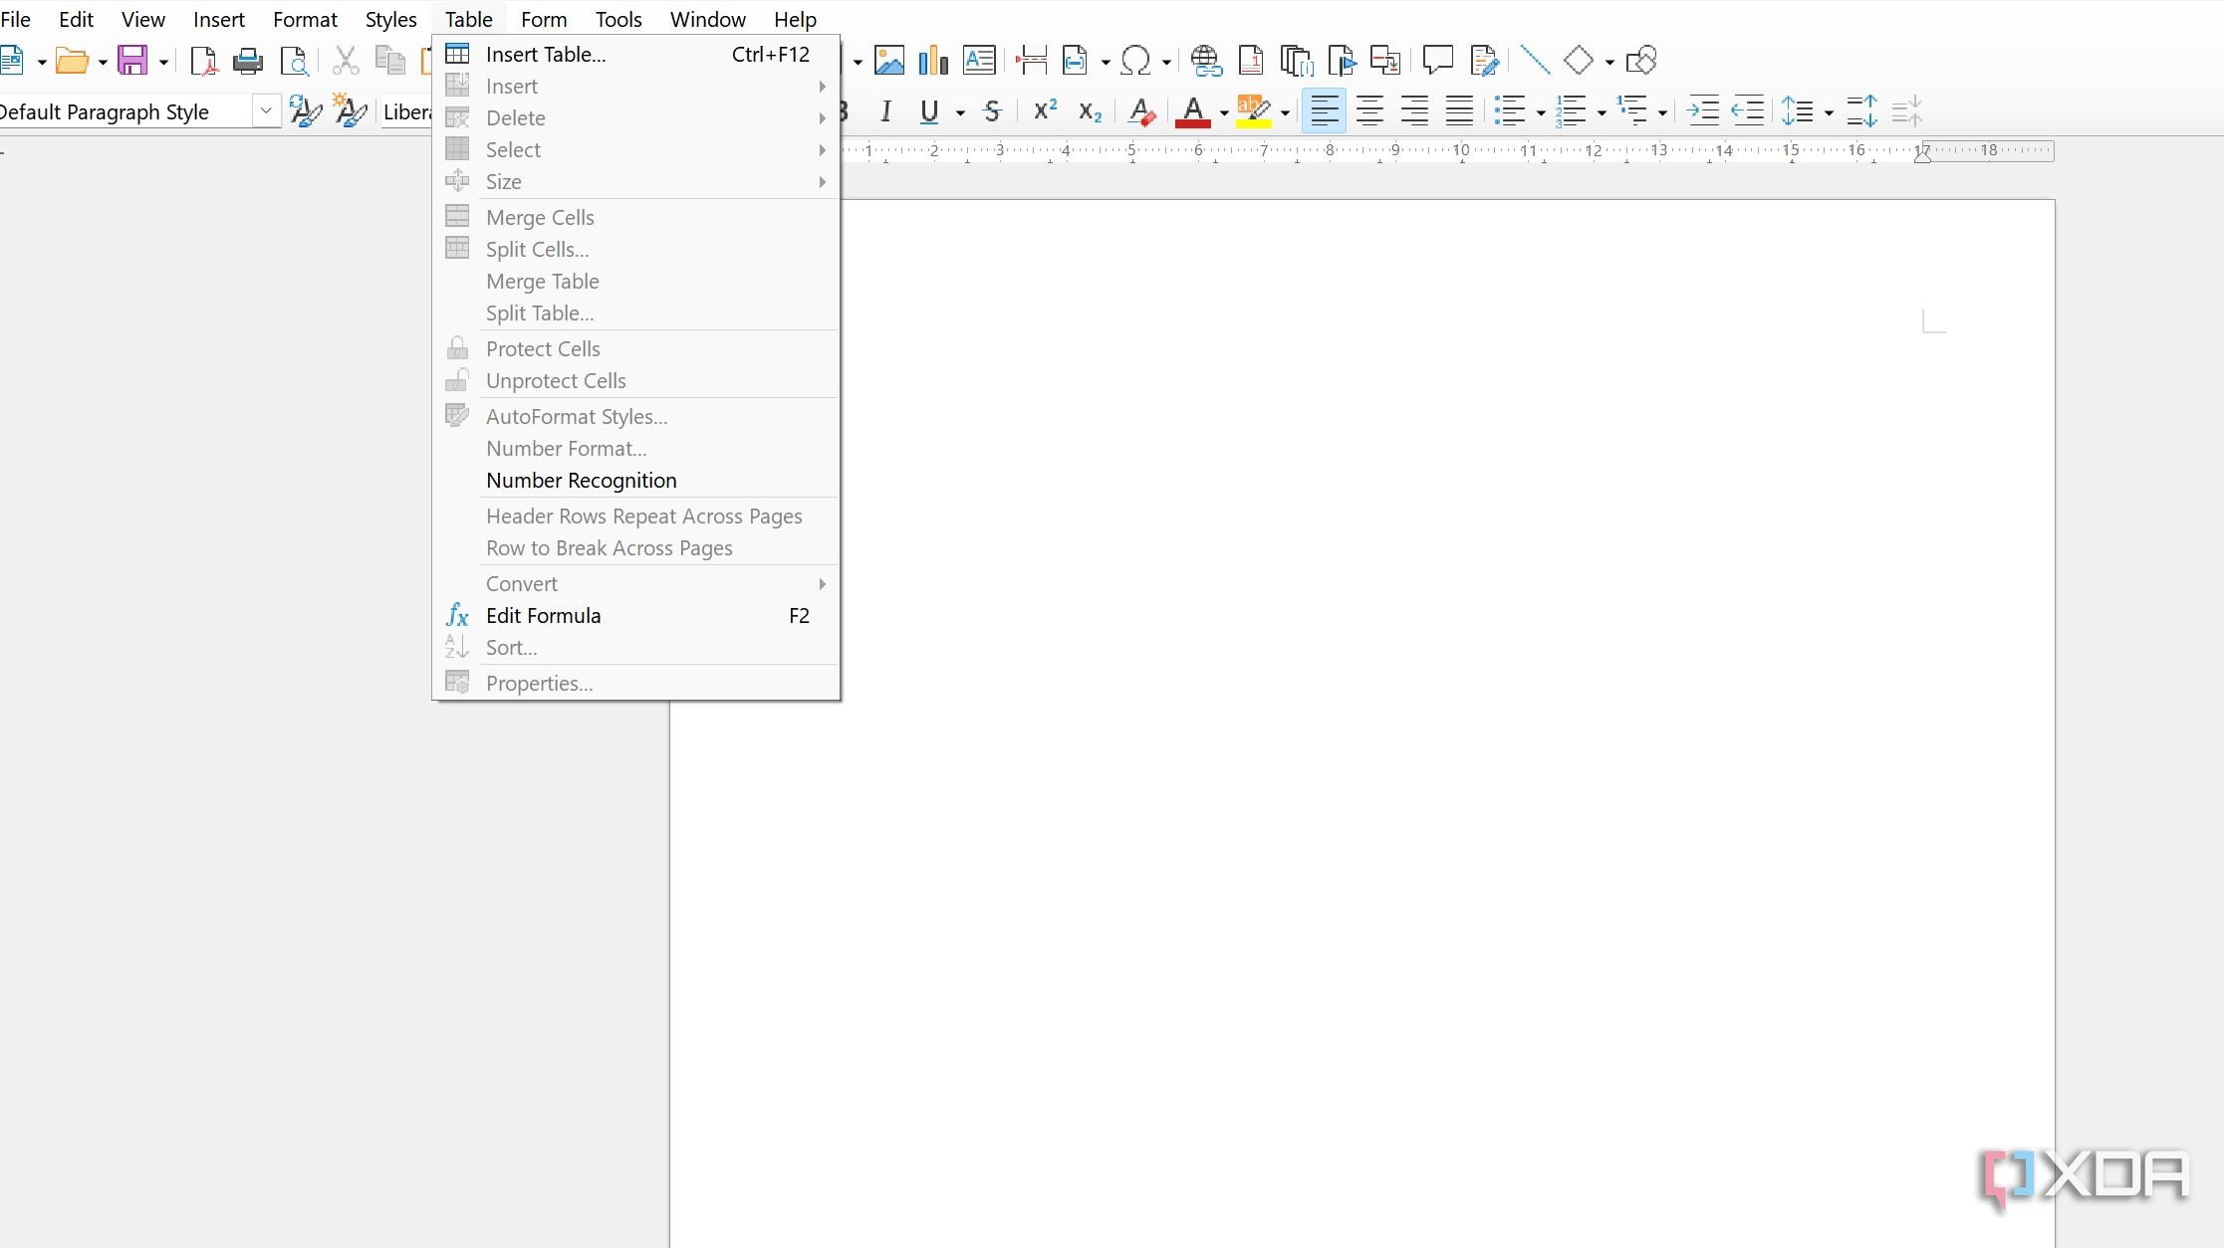Click the Superscript icon

1045,110
